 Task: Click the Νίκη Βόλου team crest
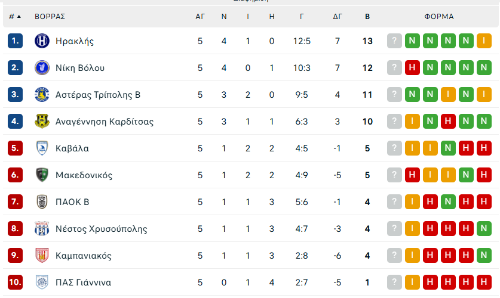click(x=42, y=68)
